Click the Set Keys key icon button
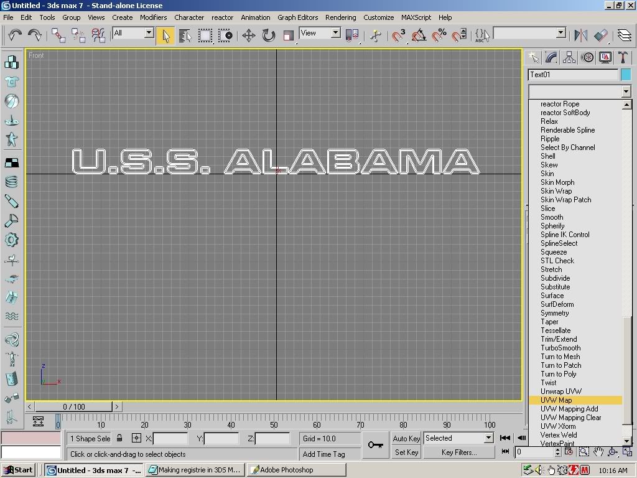This screenshot has width=637, height=478. pos(375,445)
